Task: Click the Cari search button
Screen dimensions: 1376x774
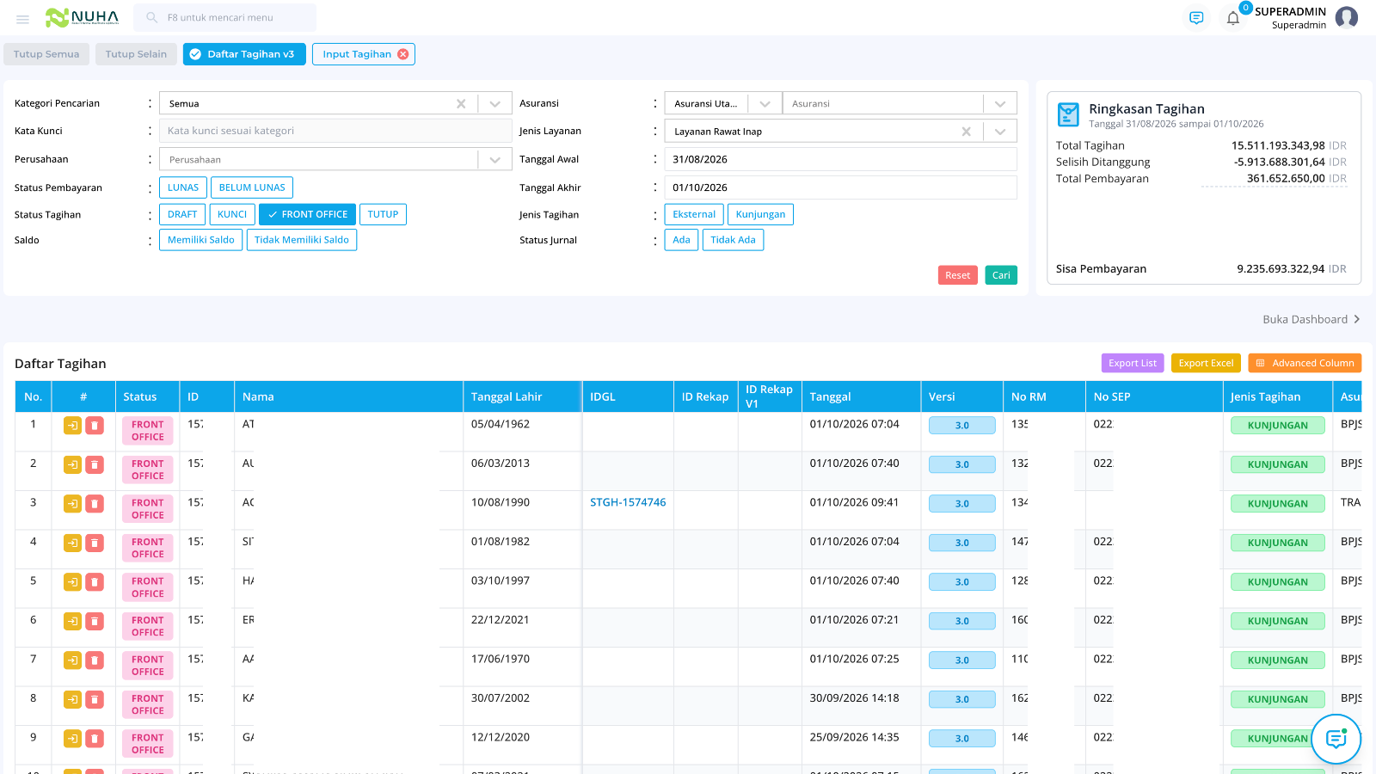Action: coord(1001,275)
